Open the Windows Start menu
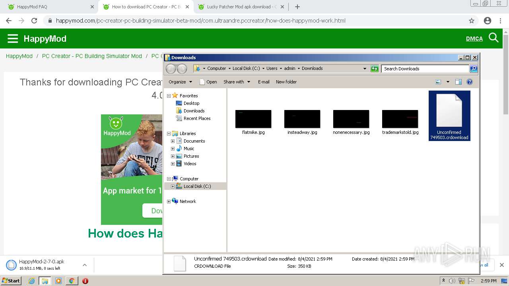 pos(11,281)
